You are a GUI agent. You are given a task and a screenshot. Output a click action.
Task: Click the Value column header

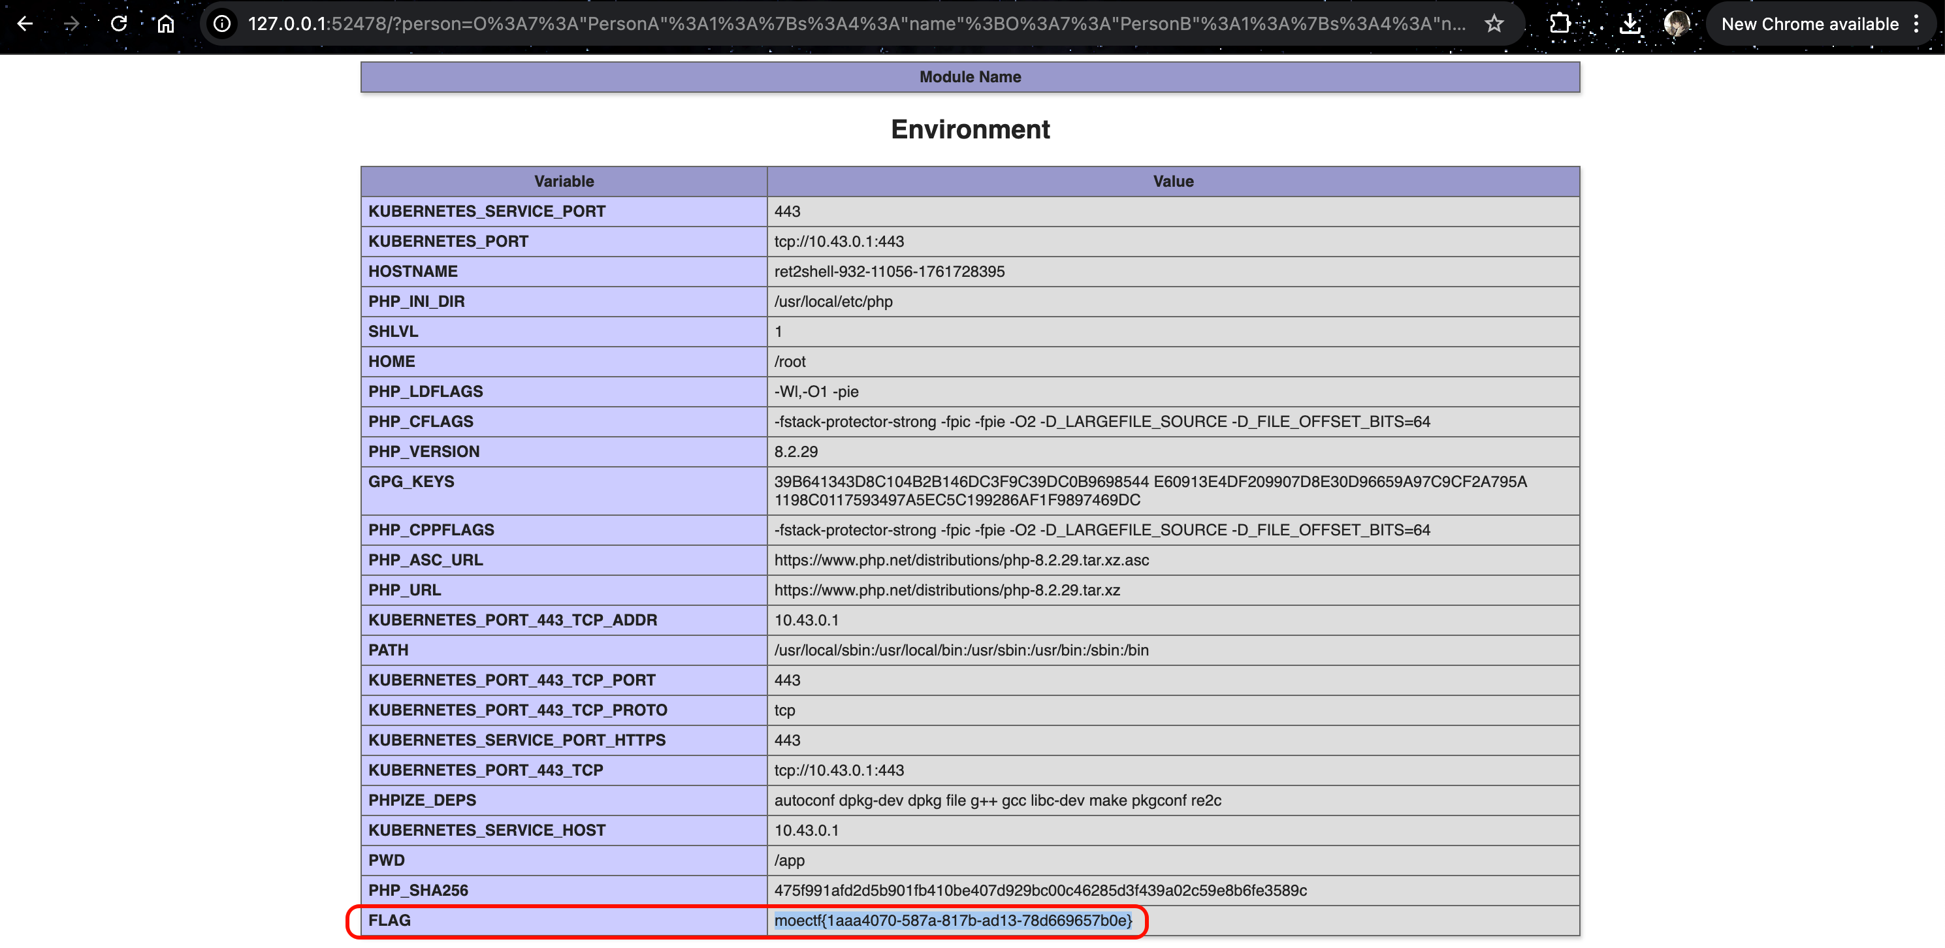coord(1172,181)
